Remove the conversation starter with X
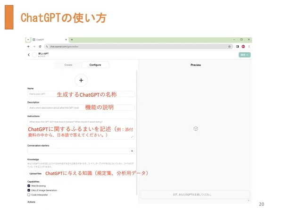The width and height of the screenshot is (281, 210). 132,151
